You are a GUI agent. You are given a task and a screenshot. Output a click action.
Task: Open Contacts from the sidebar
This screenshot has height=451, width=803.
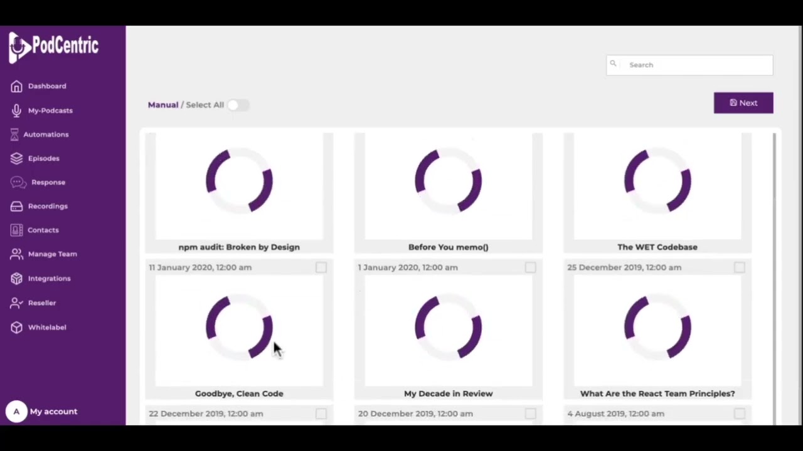click(x=43, y=230)
